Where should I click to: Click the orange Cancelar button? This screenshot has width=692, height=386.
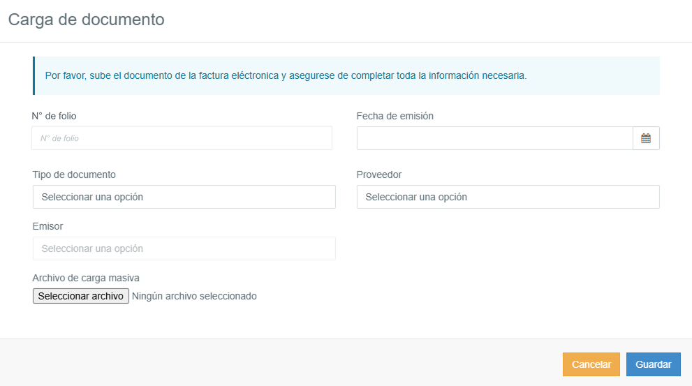pos(591,364)
